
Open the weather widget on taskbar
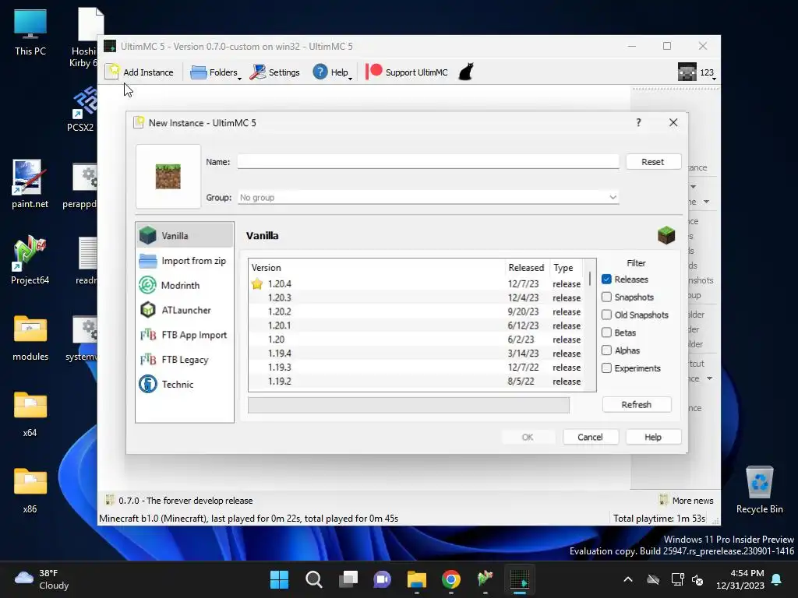coord(42,579)
